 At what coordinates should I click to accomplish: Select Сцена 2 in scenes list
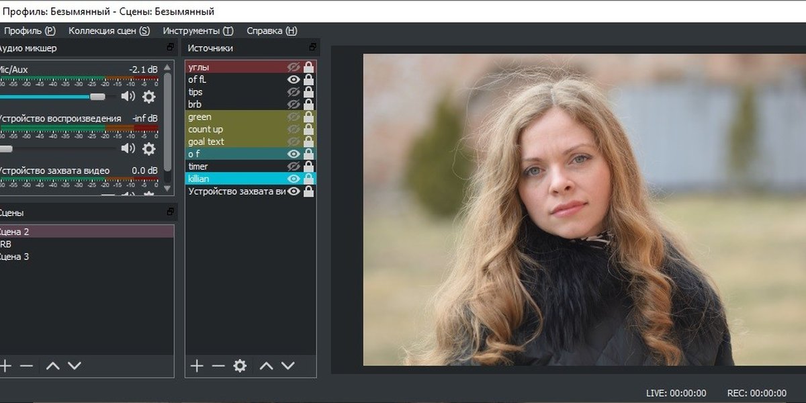pos(87,232)
